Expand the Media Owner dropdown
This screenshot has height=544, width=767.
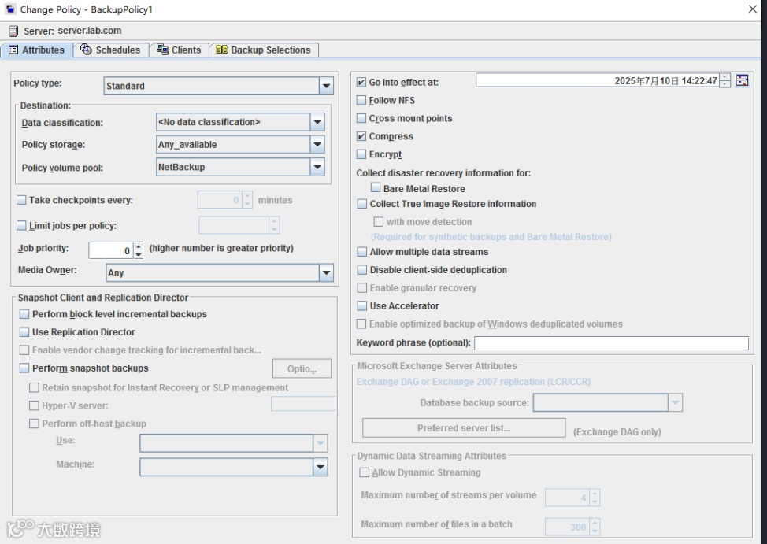[x=326, y=273]
